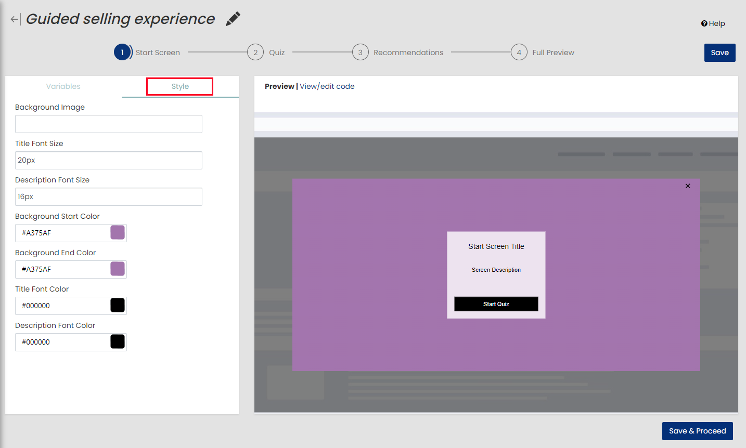Click the Start Quiz button in the preview
This screenshot has height=448, width=746.
496,304
